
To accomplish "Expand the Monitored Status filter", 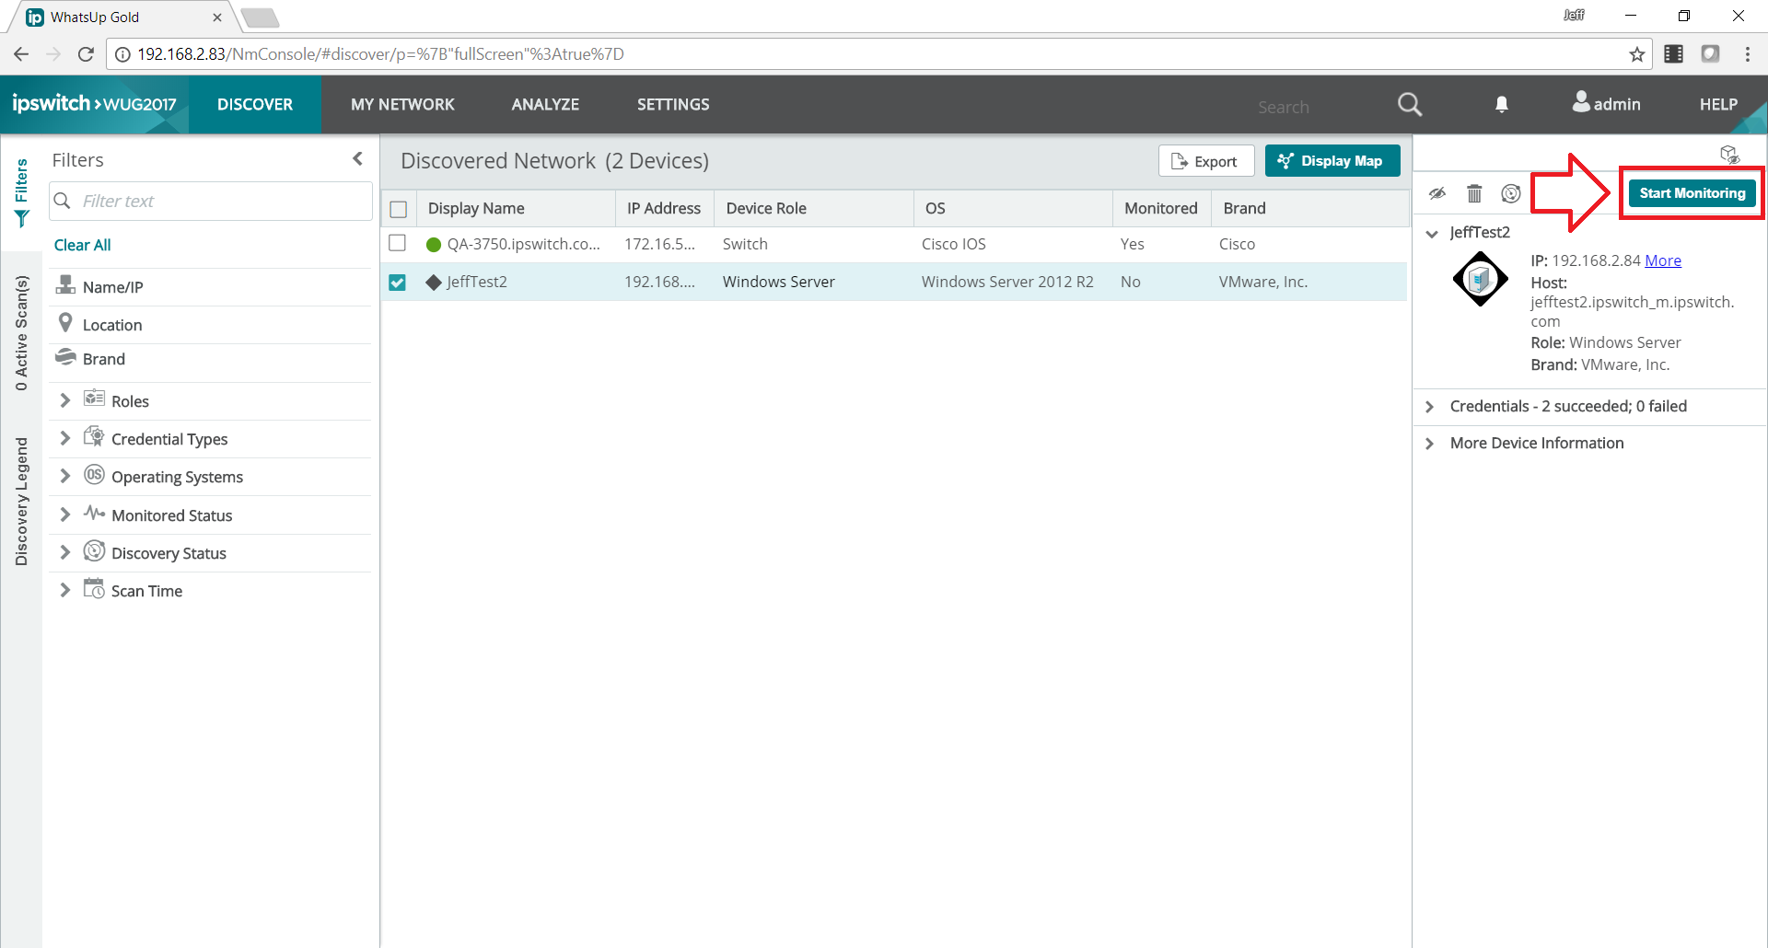I will click(65, 514).
